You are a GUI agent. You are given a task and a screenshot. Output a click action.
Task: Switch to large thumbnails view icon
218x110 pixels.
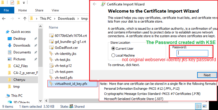click(205, 106)
